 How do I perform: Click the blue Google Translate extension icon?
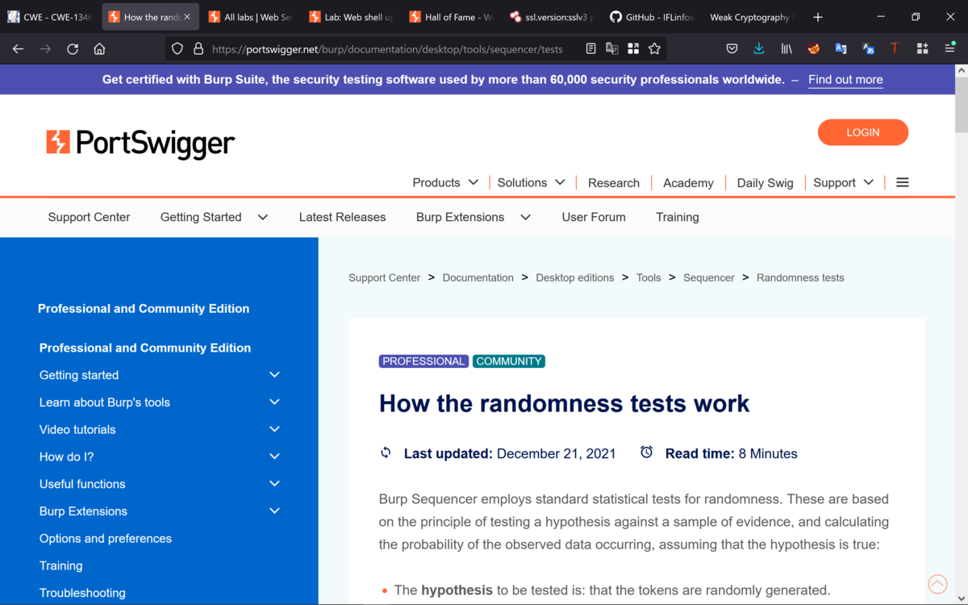tap(841, 48)
